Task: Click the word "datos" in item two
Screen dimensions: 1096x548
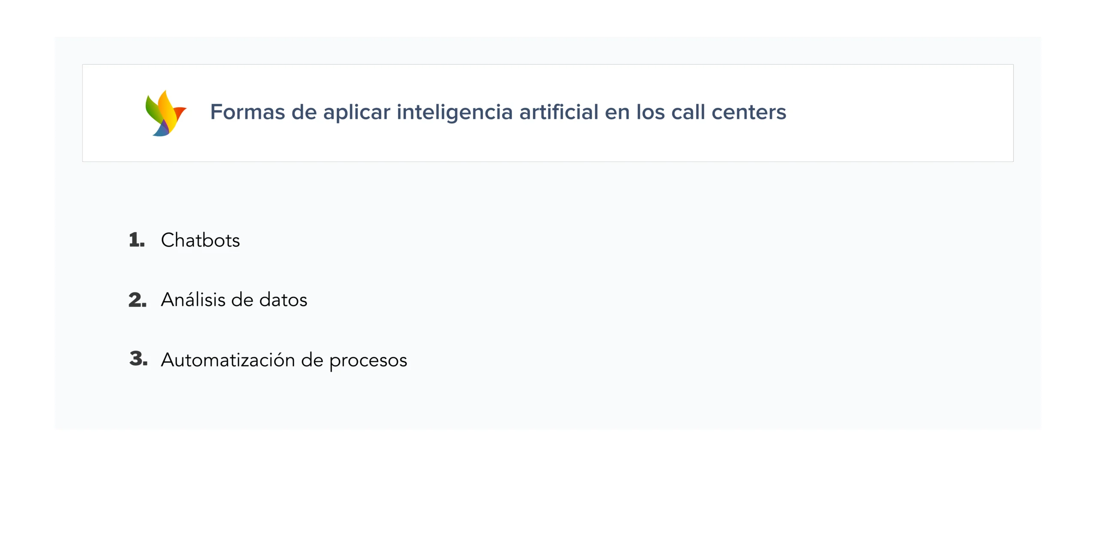Action: coord(283,300)
